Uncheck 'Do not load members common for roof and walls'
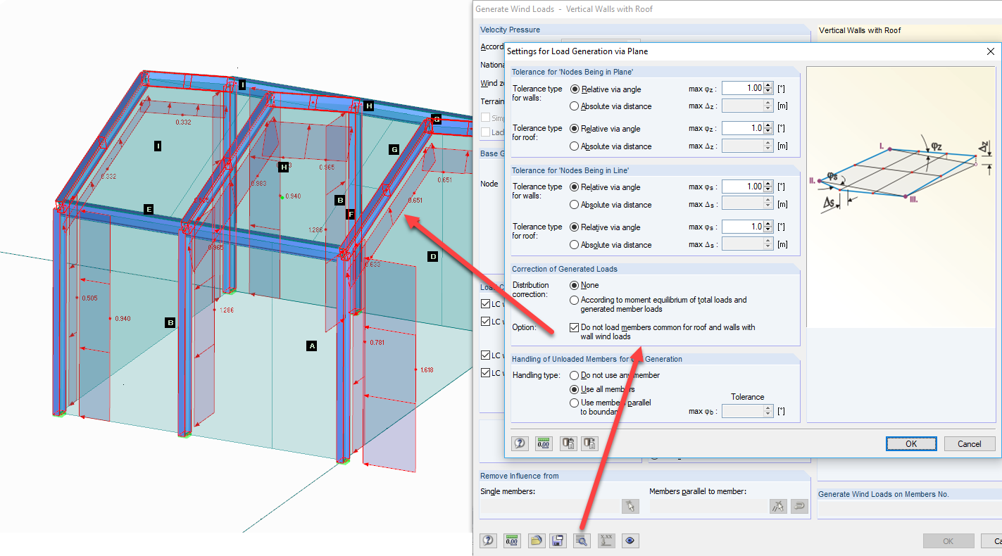Image resolution: width=1002 pixels, height=556 pixels. tap(575, 327)
